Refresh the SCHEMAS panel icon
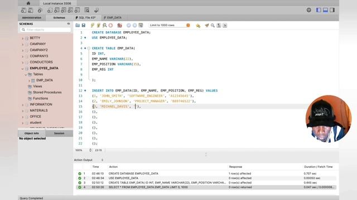This screenshot has width=357, height=200. (69, 24)
